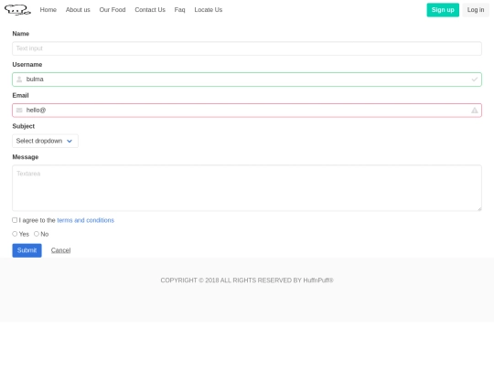Open the Subject select dropdown
Viewport: 494px width, 370px height.
(46, 141)
